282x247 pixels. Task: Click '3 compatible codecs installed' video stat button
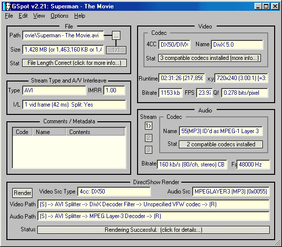tap(209, 58)
